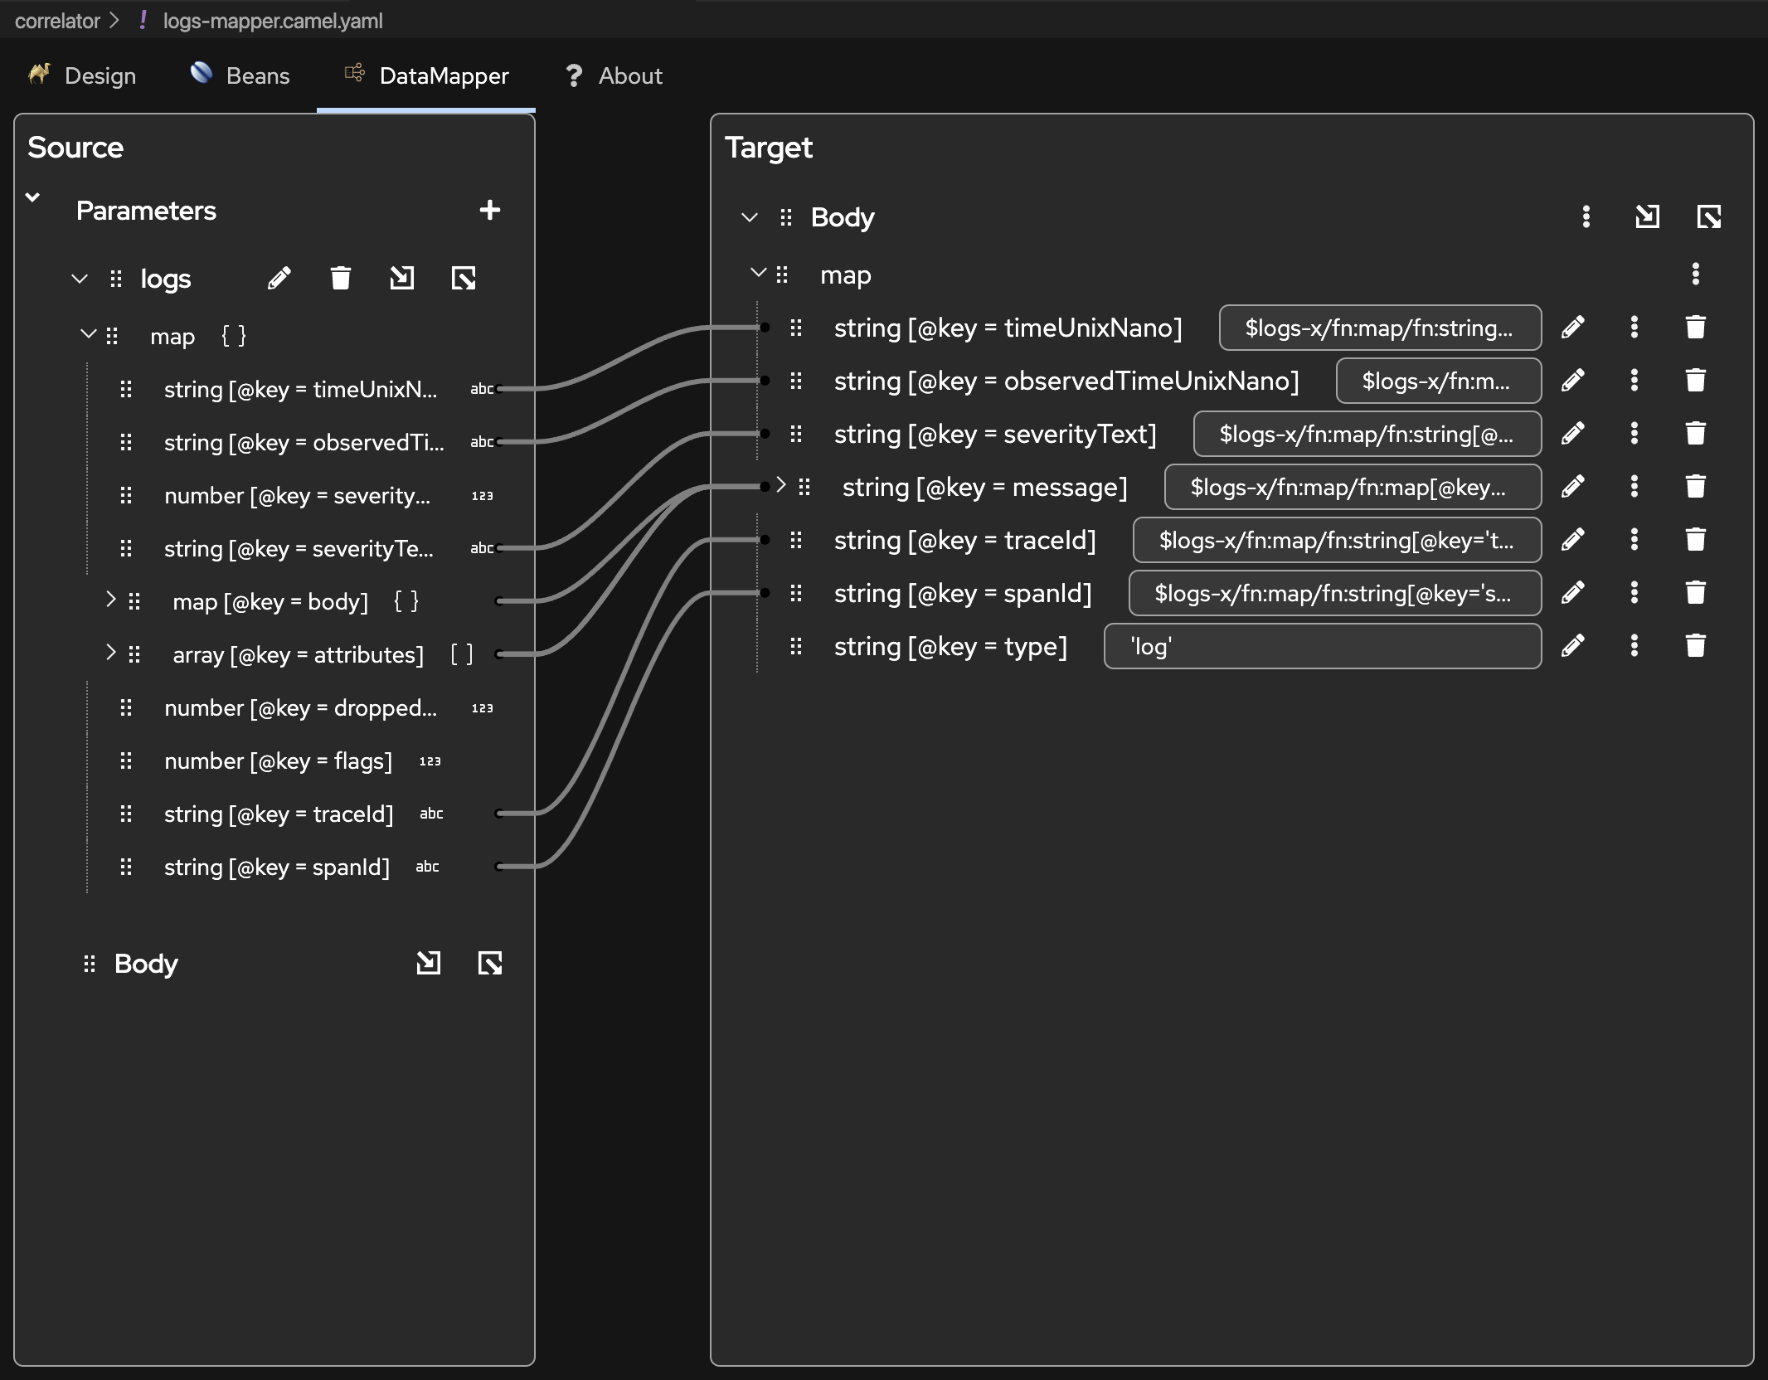Image resolution: width=1768 pixels, height=1380 pixels.
Task: Delete the logs parameter
Action: 341,278
